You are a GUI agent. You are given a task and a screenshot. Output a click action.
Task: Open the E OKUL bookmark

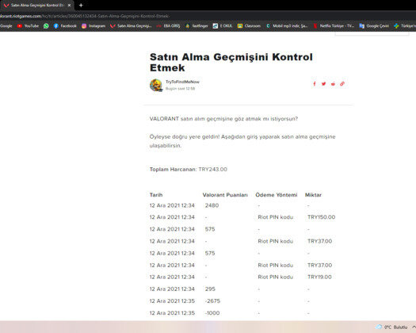[x=223, y=25]
